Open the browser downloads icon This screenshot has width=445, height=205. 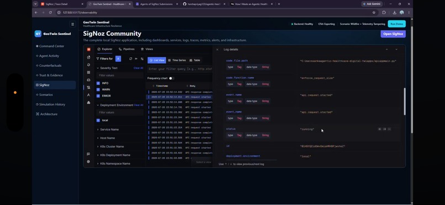pyautogui.click(x=395, y=13)
